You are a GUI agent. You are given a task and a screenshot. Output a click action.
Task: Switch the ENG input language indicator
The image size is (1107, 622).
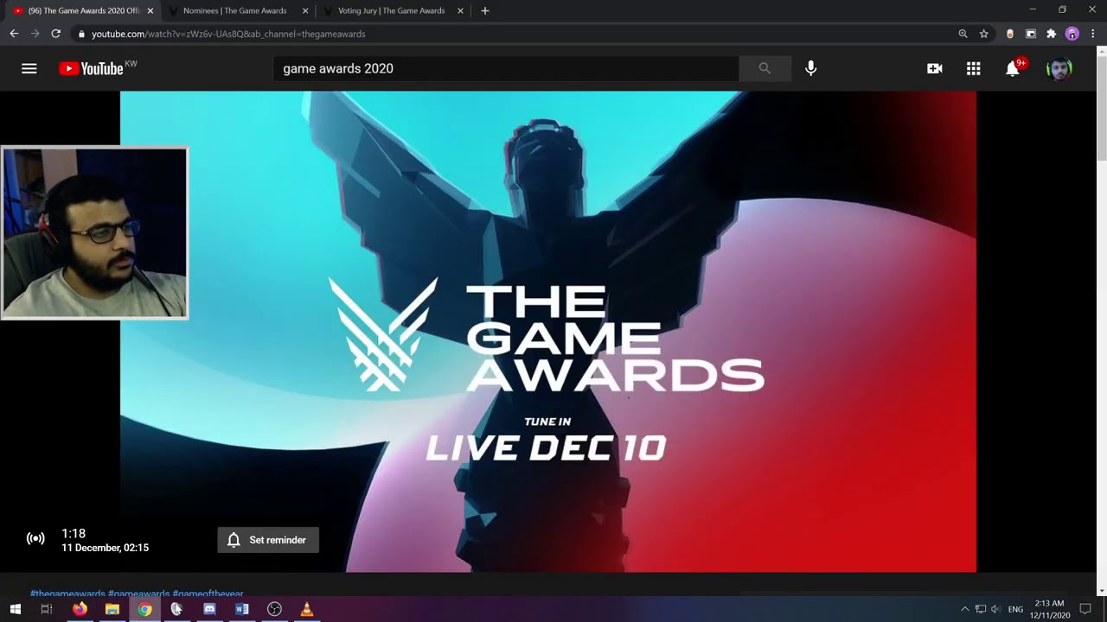tap(1015, 609)
